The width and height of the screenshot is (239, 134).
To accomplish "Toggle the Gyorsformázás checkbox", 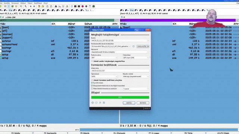I will pos(92,83).
